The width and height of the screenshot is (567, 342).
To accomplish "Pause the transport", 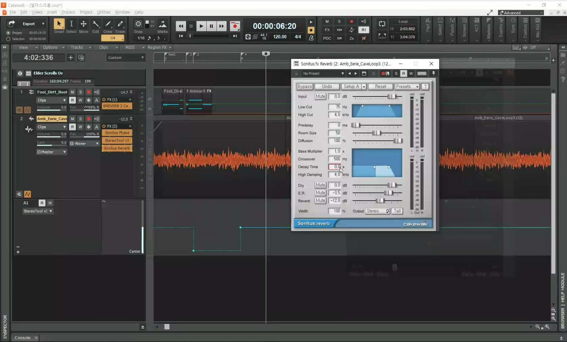I will [211, 26].
